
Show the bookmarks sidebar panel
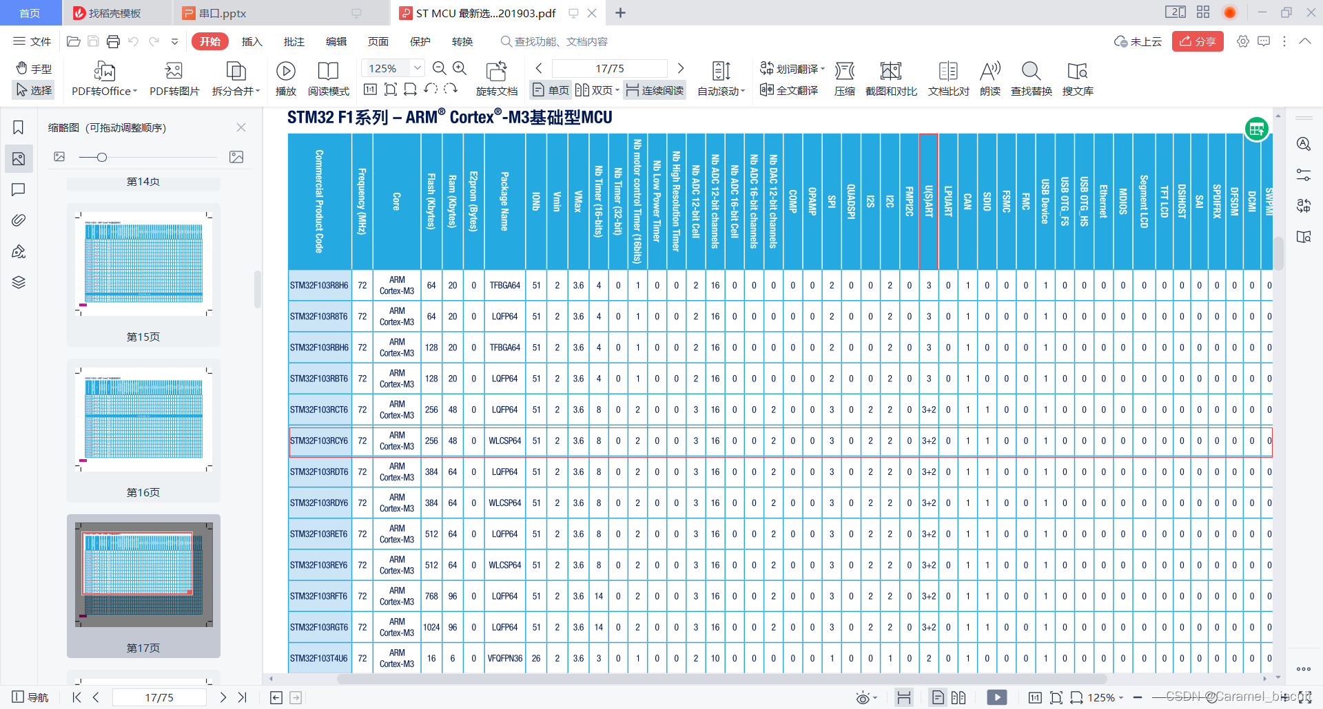tap(19, 127)
